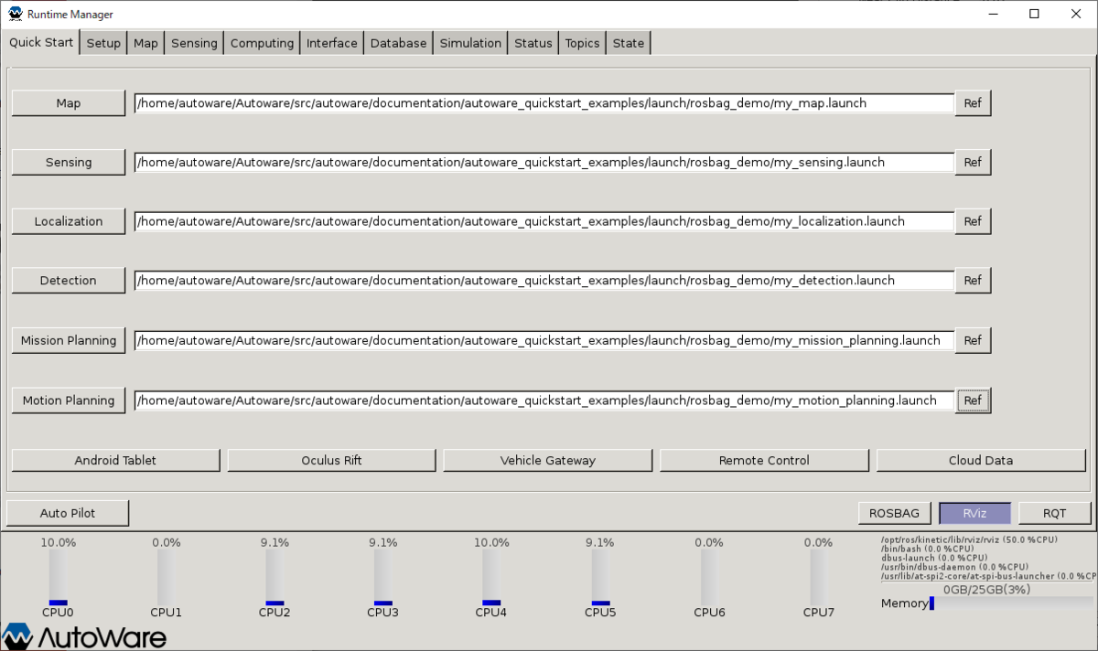Open the ROSBAG button
The width and height of the screenshot is (1098, 651).
pos(895,513)
